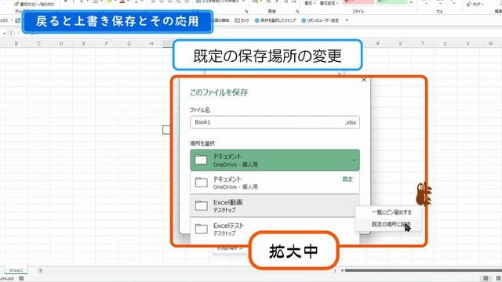Apply the green cell style swatch
Screen dimensions: 502x282
(392, 2)
